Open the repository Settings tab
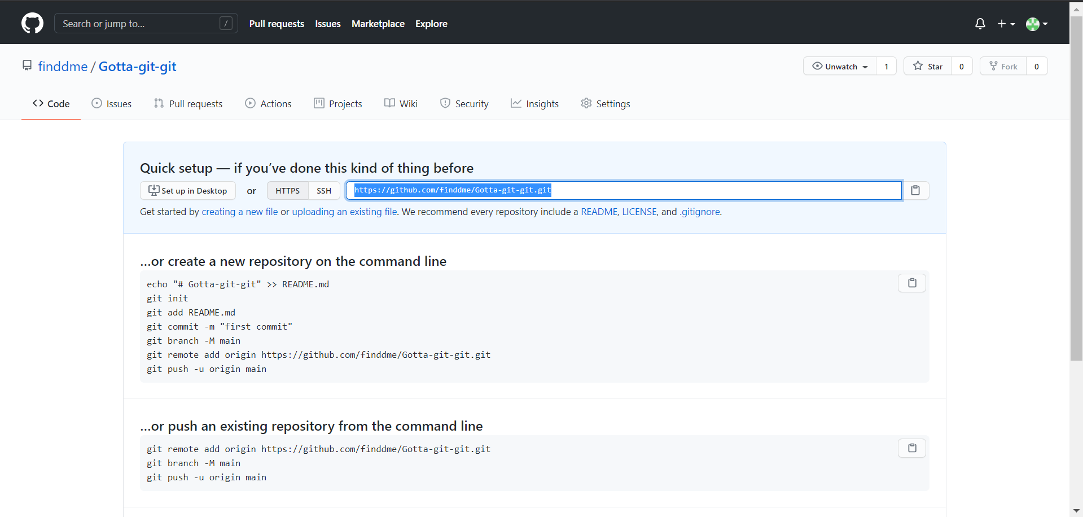The image size is (1083, 517). 606,103
